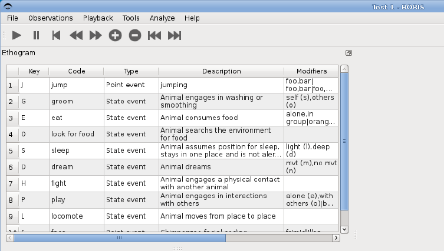
Task: Open the Playback menu
Action: (x=98, y=18)
